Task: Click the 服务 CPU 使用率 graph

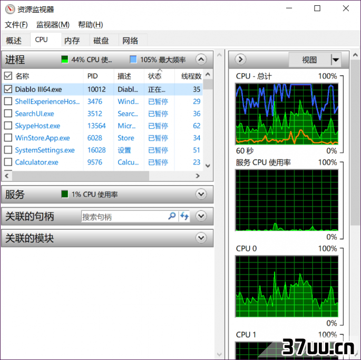Action: tap(287, 200)
